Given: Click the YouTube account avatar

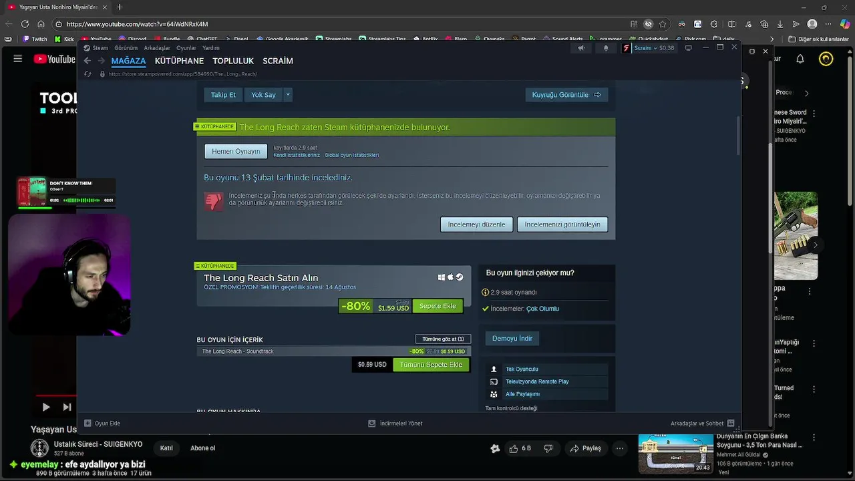Looking at the screenshot, I should [x=826, y=59].
